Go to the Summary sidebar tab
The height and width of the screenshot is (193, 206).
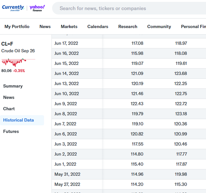13,86
